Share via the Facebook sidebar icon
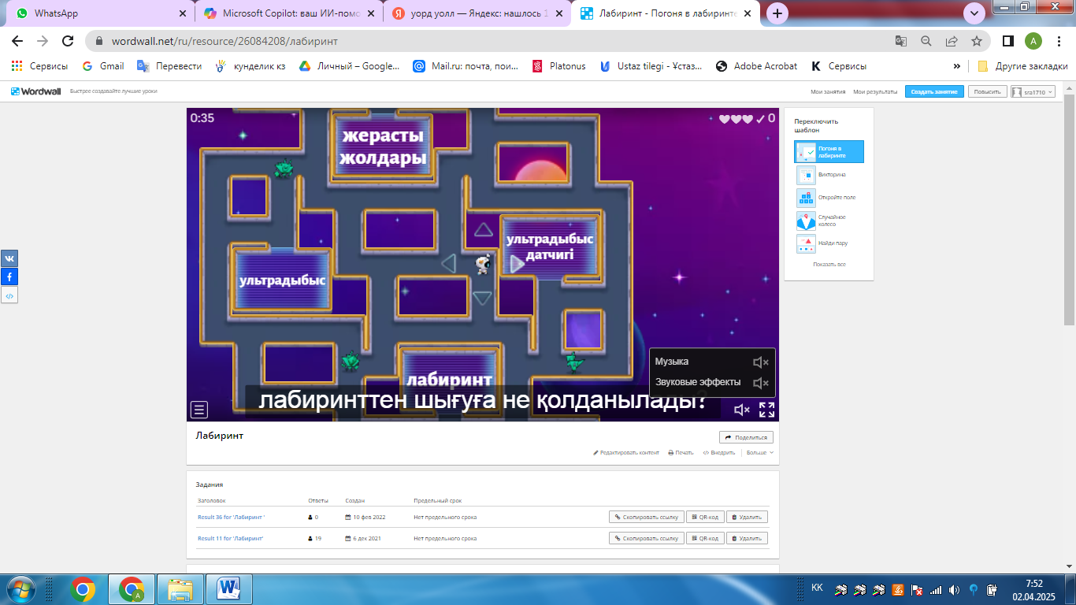The width and height of the screenshot is (1076, 605). (9, 277)
